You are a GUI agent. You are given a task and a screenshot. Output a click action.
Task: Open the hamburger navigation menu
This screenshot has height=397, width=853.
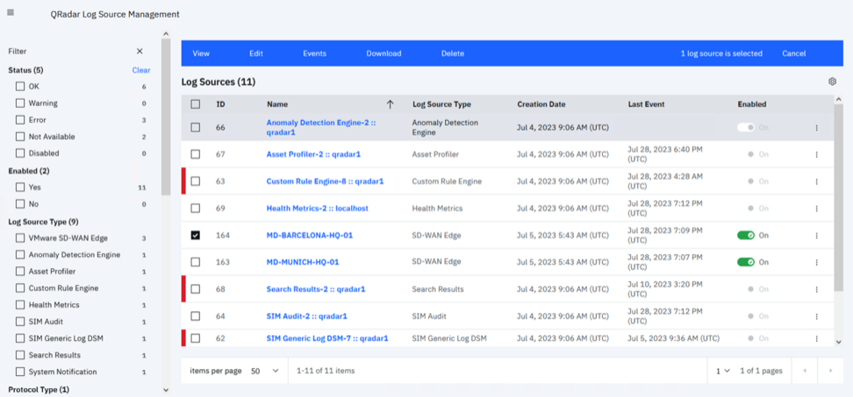11,13
